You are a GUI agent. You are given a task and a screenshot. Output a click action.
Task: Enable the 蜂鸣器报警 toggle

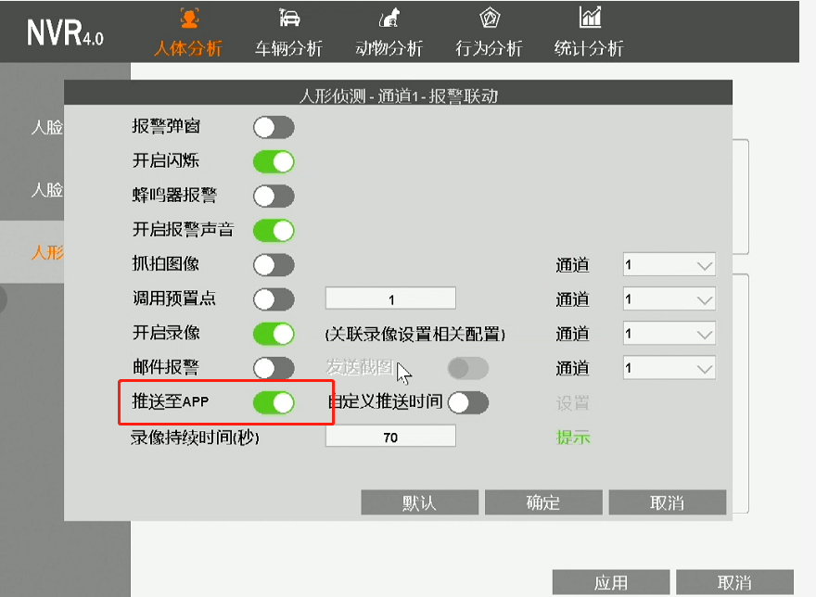click(274, 196)
